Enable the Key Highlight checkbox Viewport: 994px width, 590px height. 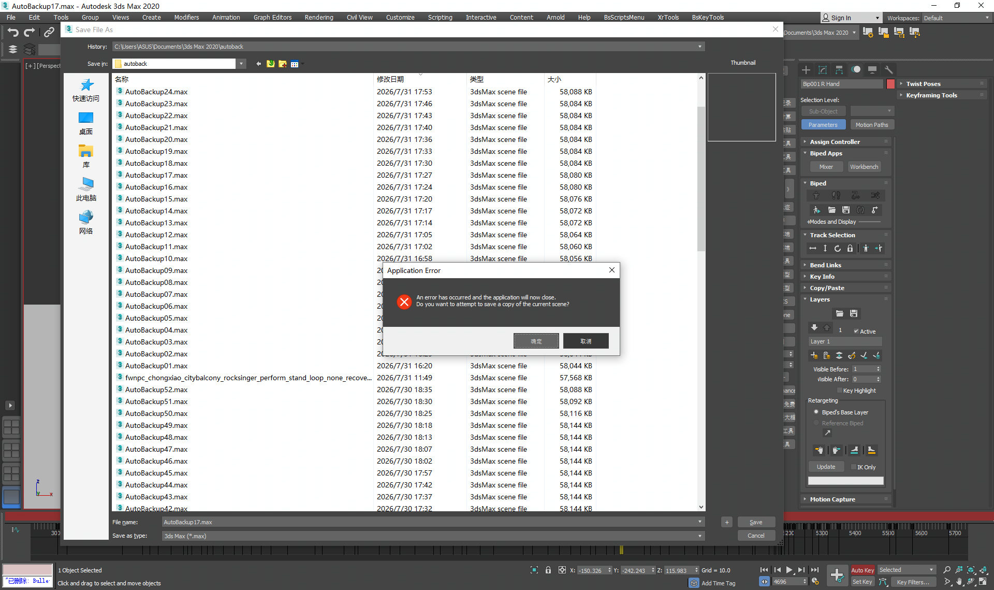pos(840,391)
